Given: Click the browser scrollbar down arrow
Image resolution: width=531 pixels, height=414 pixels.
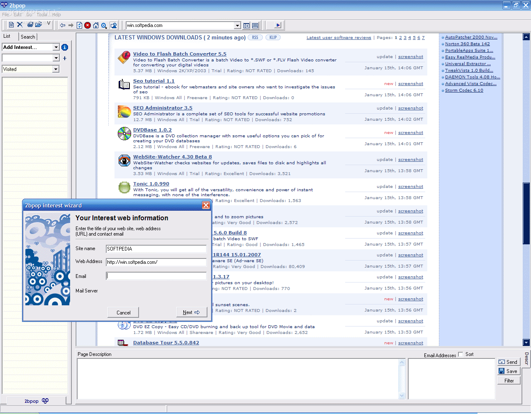Looking at the screenshot, I should 526,343.
